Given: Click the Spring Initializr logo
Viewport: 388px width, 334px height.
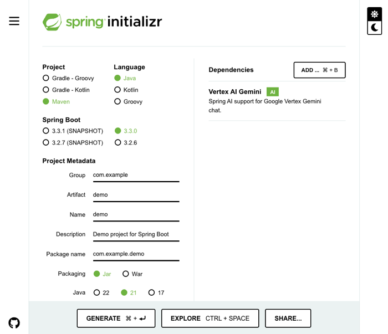Looking at the screenshot, I should (103, 22).
